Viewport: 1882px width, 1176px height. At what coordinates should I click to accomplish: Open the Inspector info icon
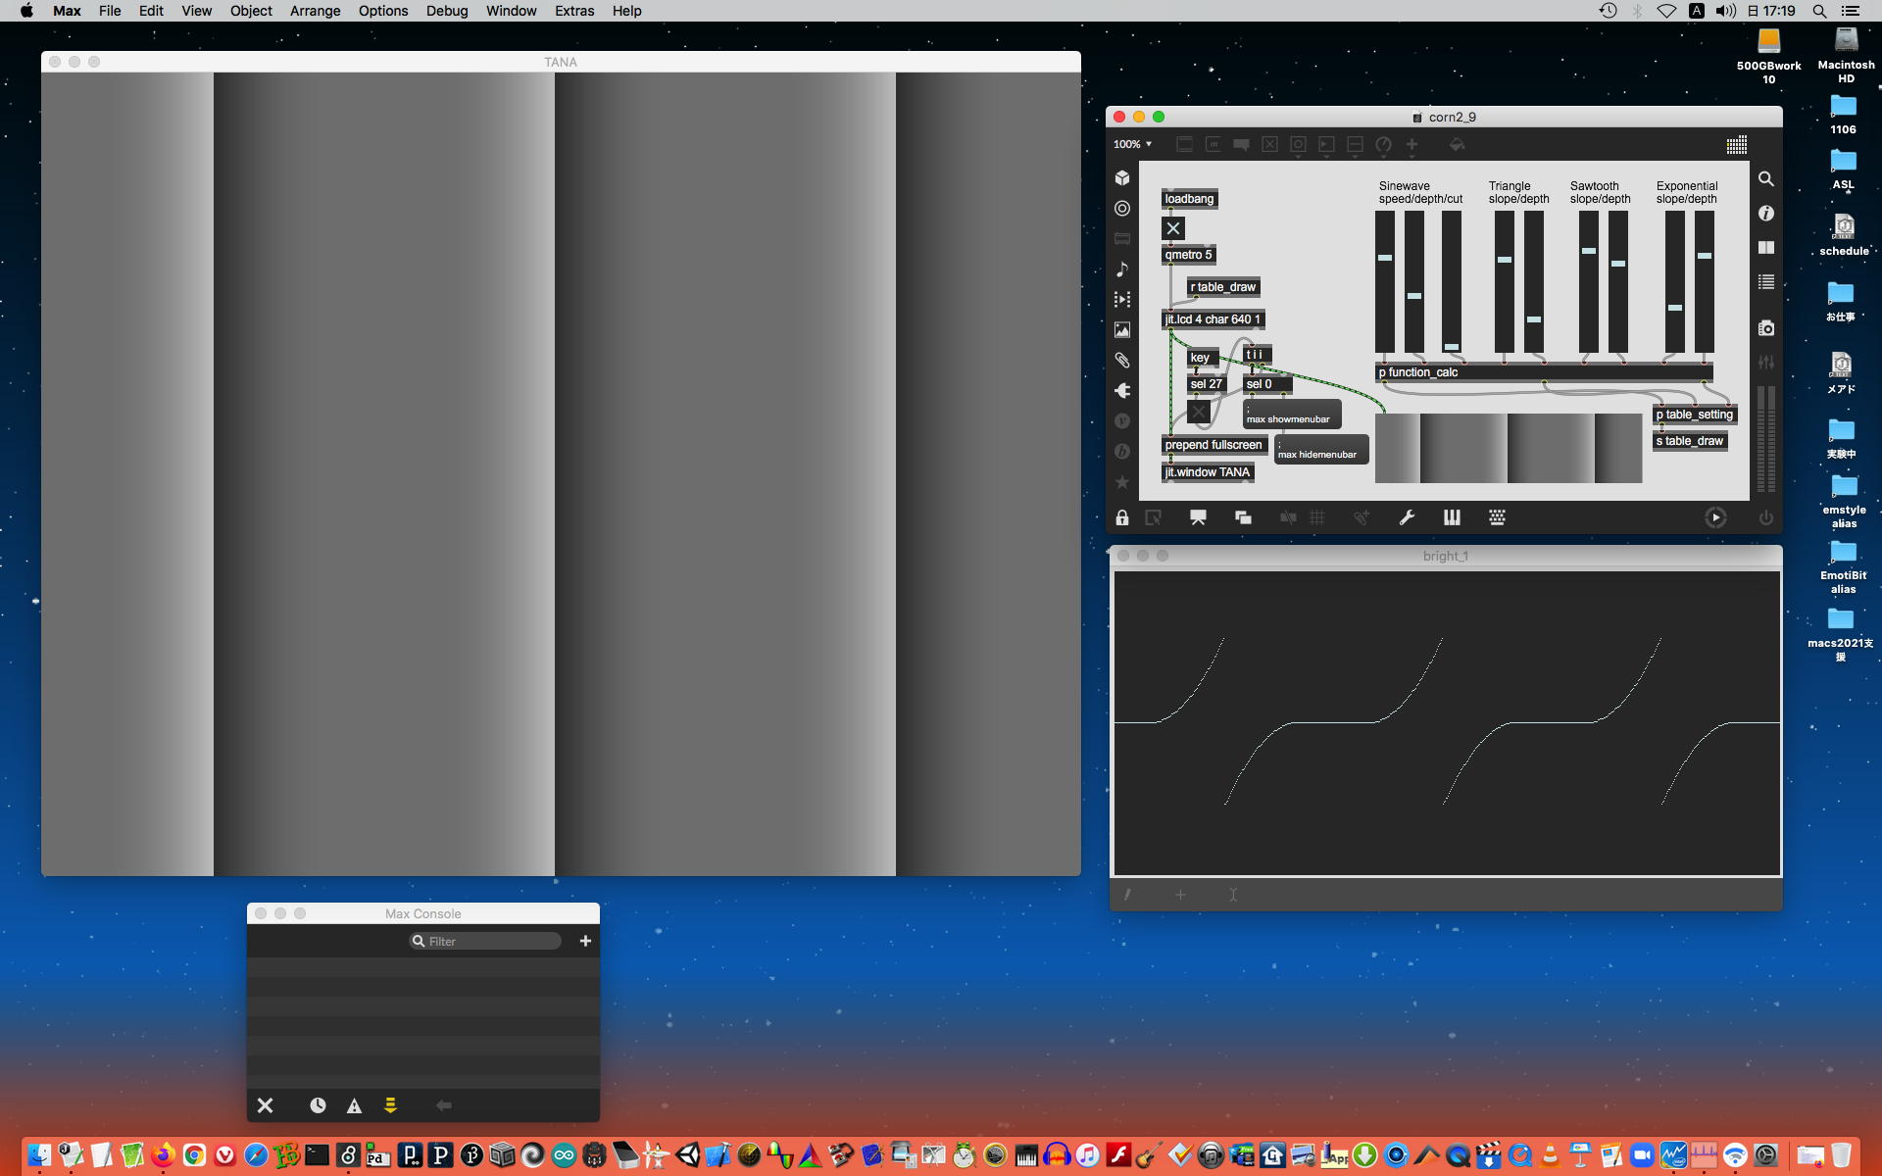1765,214
